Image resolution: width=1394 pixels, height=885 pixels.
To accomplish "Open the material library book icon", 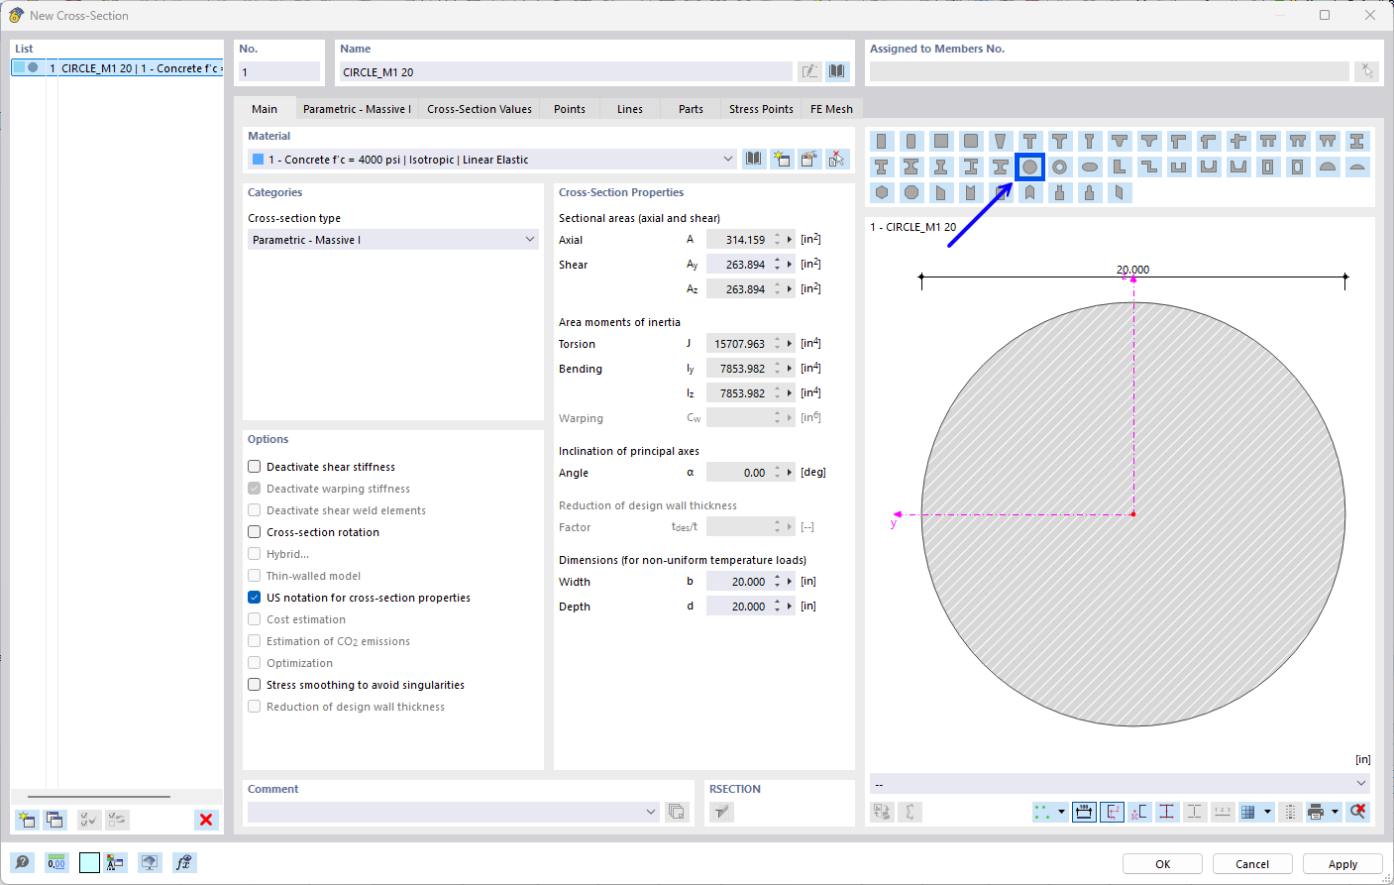I will pyautogui.click(x=753, y=159).
